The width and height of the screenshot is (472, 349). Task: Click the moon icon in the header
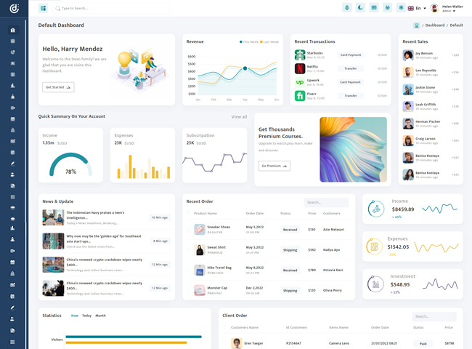coord(360,8)
